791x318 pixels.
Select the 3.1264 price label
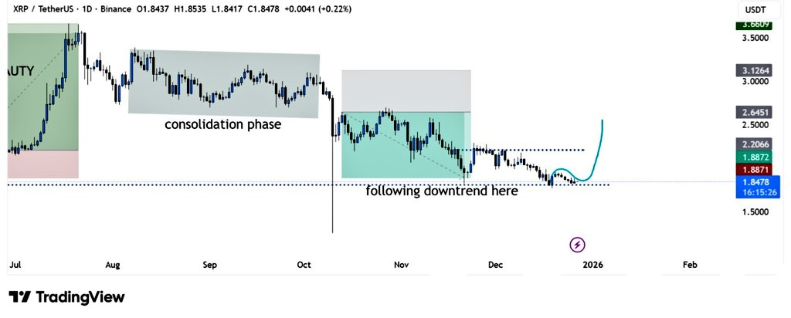pos(753,69)
